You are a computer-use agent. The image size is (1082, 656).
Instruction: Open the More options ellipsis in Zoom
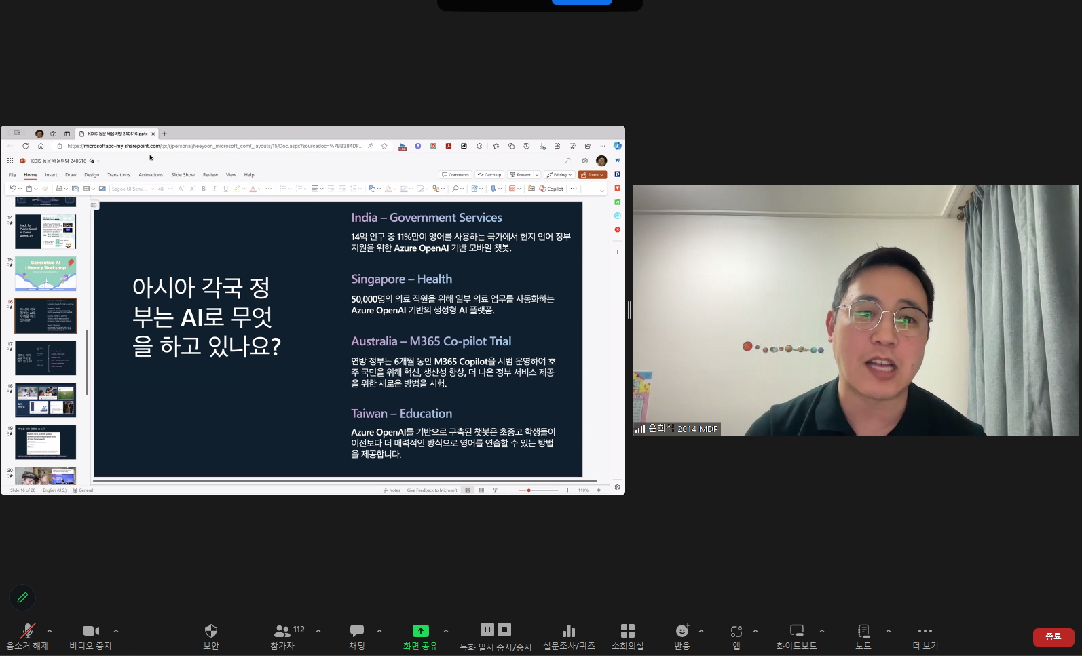pyautogui.click(x=925, y=636)
